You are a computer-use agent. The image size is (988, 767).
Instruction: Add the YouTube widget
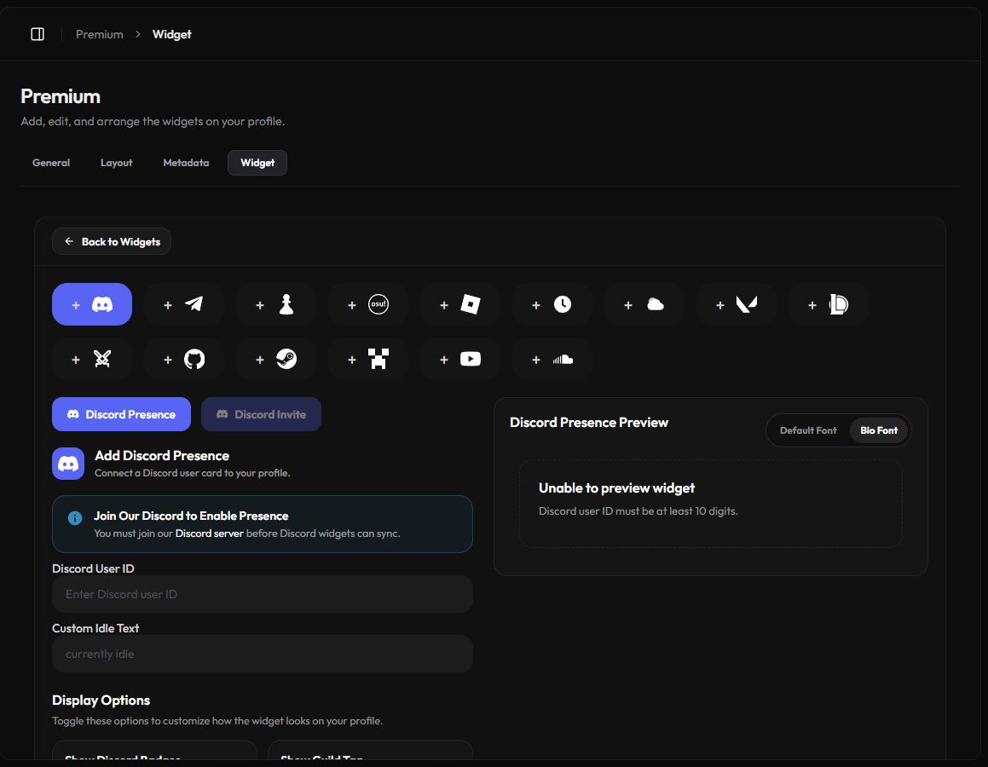460,359
